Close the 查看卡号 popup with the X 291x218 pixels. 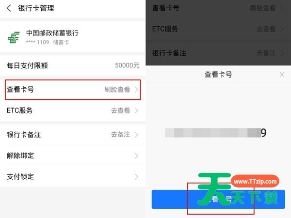(282, 75)
